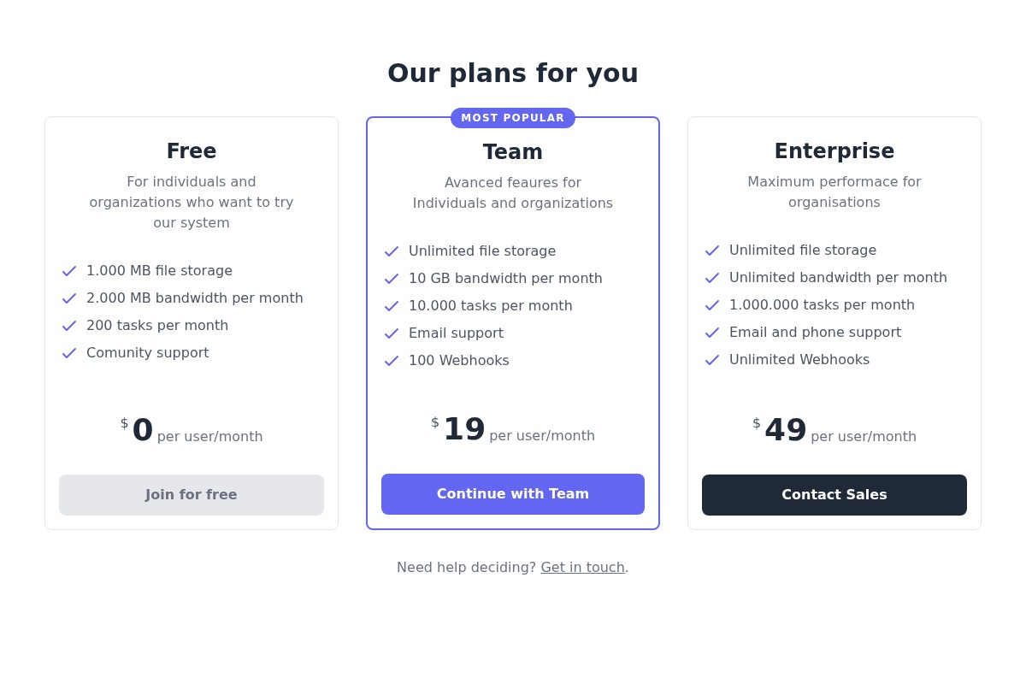Click checkmark next to 10 GB bandwidth
1026x684 pixels.
click(392, 279)
